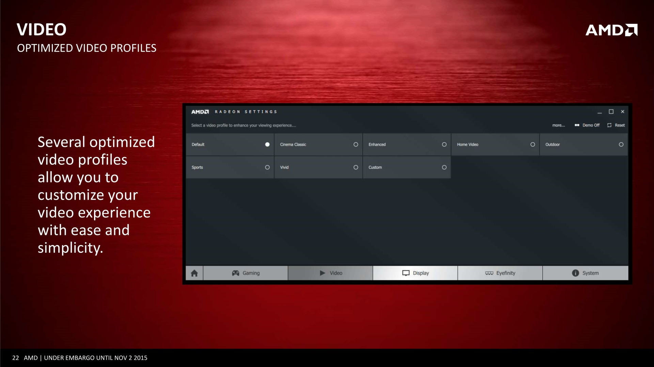Select the Home Video profile
Screen dimensions: 654x367
click(532, 144)
